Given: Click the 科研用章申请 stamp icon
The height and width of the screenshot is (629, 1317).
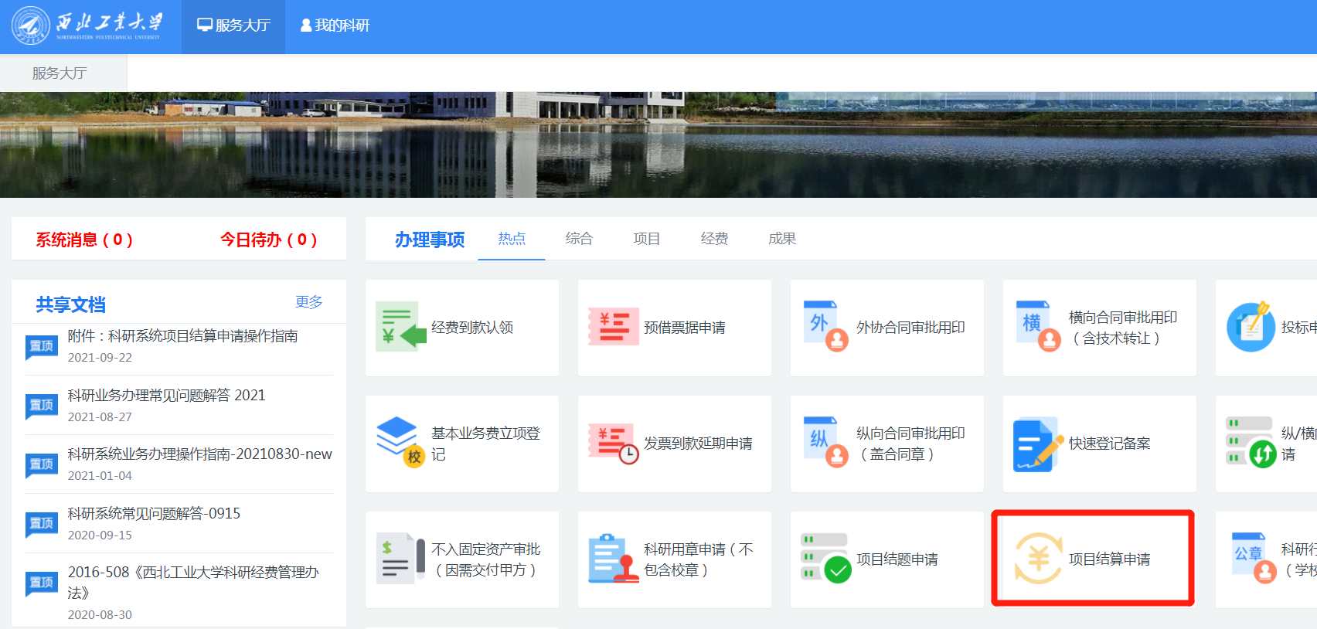Looking at the screenshot, I should point(613,559).
